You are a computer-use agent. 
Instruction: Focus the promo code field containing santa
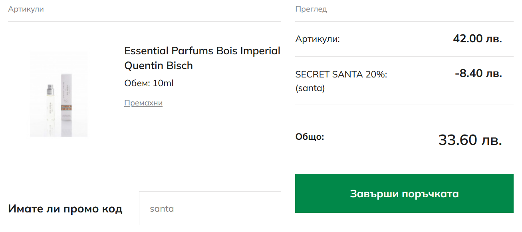pyautogui.click(x=210, y=208)
